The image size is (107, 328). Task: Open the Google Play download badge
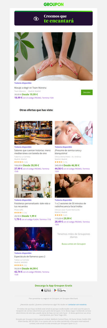(60, 290)
